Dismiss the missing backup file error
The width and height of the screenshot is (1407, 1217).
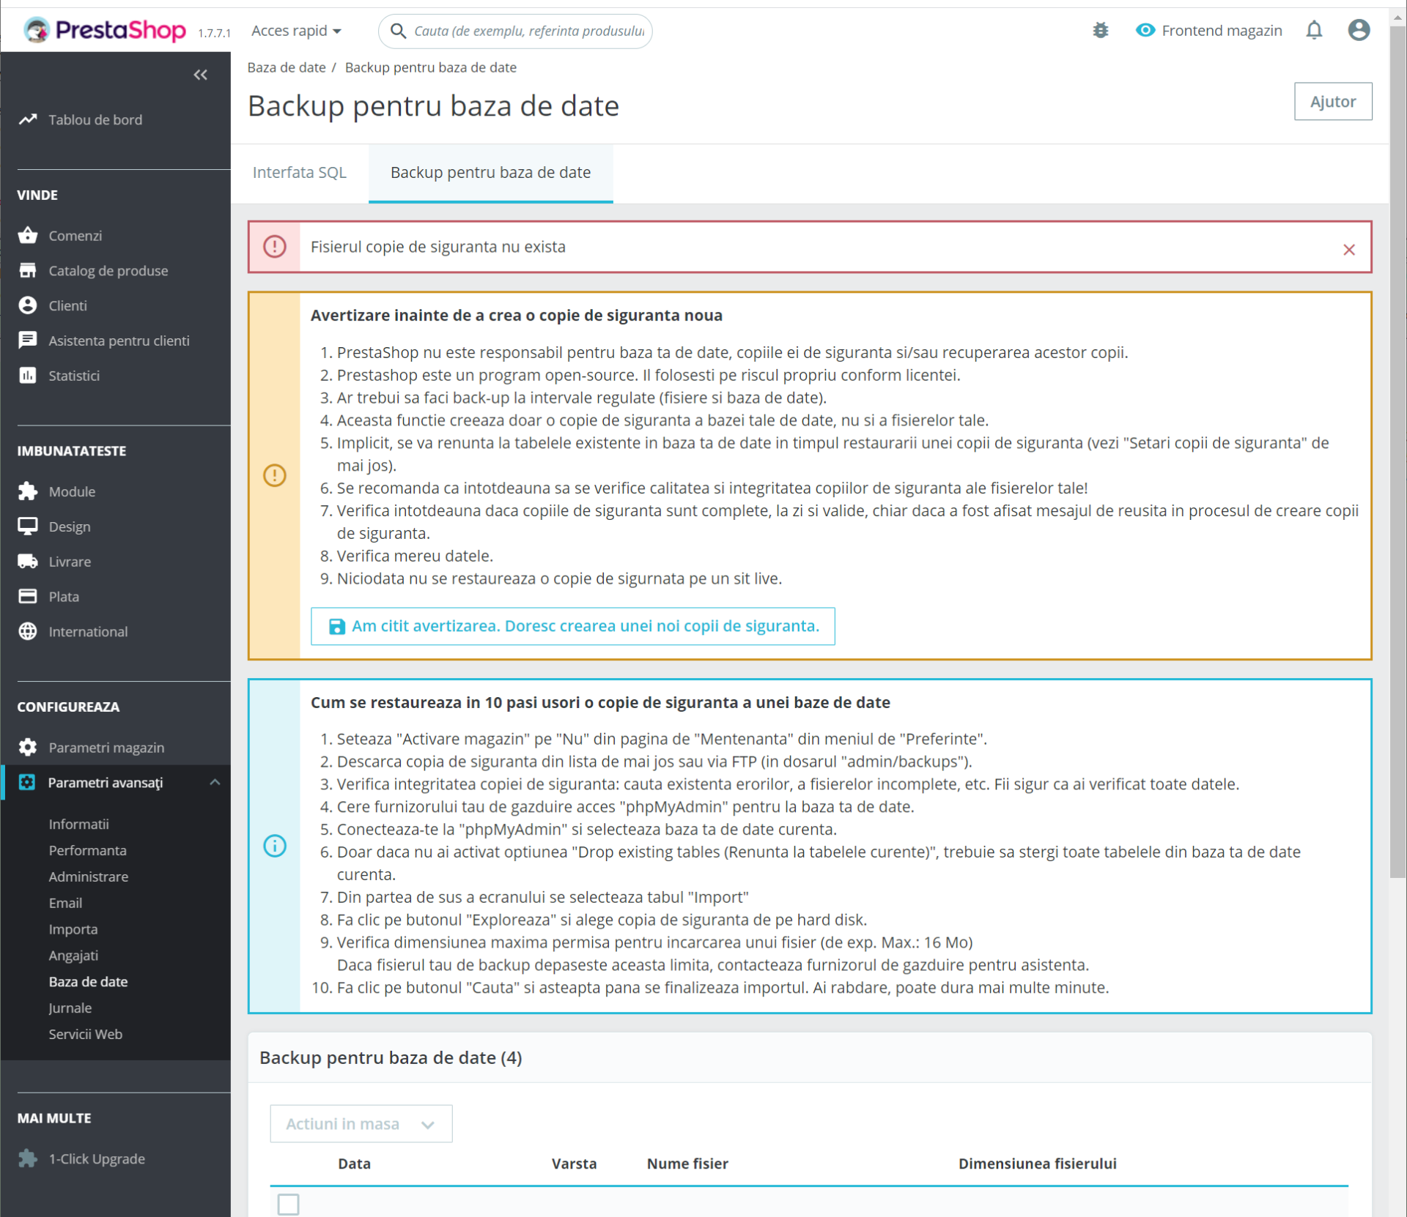tap(1348, 250)
